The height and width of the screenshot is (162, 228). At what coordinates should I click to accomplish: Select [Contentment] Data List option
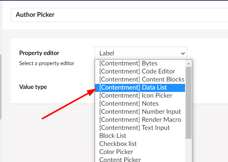tap(140, 88)
